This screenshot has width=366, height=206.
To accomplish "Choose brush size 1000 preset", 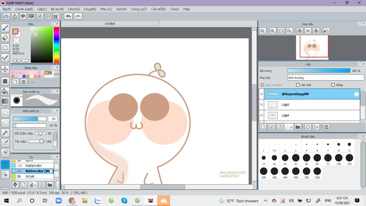I will [x=317, y=173].
